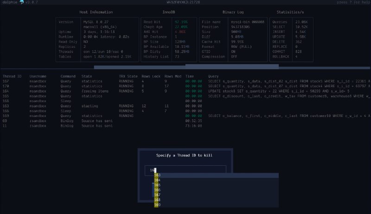Click the 'Specify a Thread ID to kill' label
Screen dimensions: 371x214
click(184, 156)
